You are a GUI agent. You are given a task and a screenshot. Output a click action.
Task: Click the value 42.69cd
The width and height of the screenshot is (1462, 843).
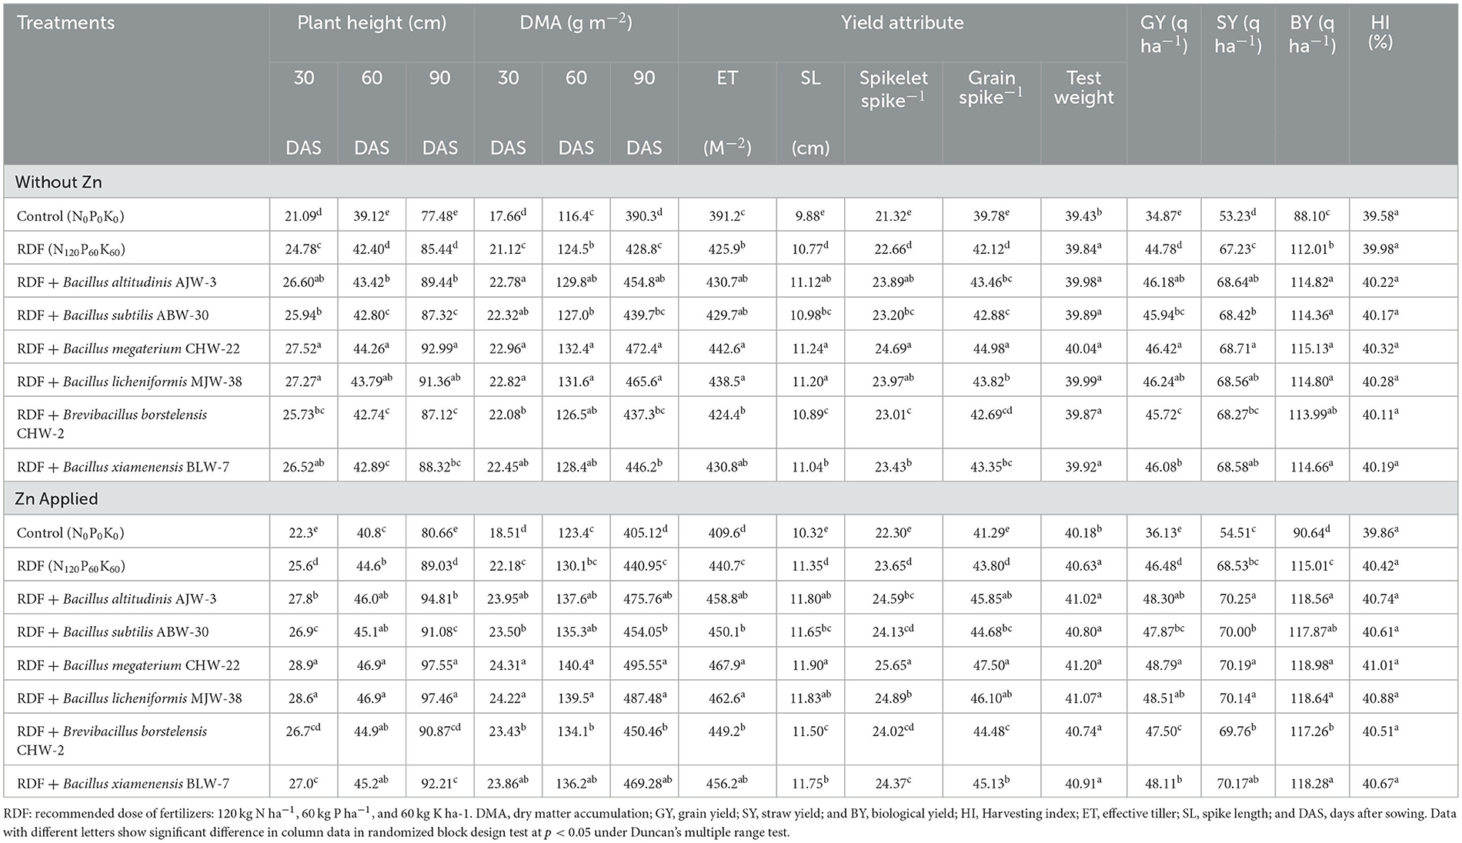(991, 414)
